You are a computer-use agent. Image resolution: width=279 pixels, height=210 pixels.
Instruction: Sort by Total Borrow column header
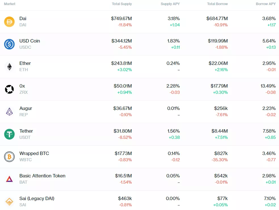[217, 4]
